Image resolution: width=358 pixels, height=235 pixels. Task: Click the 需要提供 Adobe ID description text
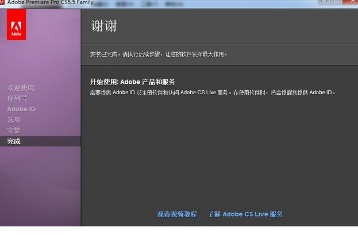coord(213,93)
